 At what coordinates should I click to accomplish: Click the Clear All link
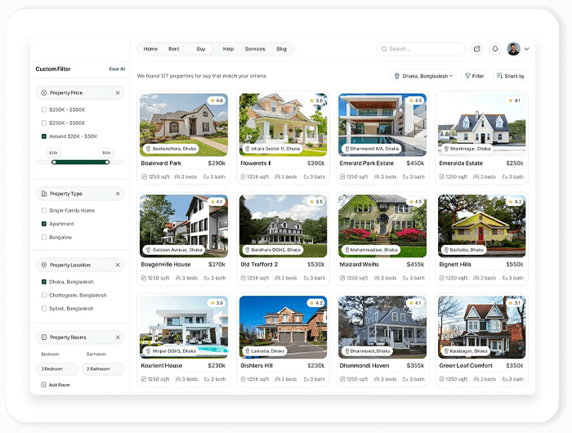point(117,69)
